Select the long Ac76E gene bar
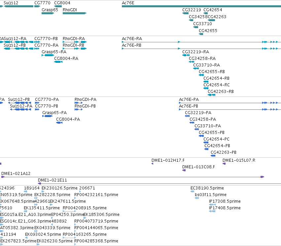 201,6
